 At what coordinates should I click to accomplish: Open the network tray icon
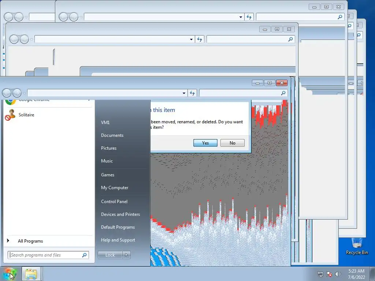coord(320,274)
